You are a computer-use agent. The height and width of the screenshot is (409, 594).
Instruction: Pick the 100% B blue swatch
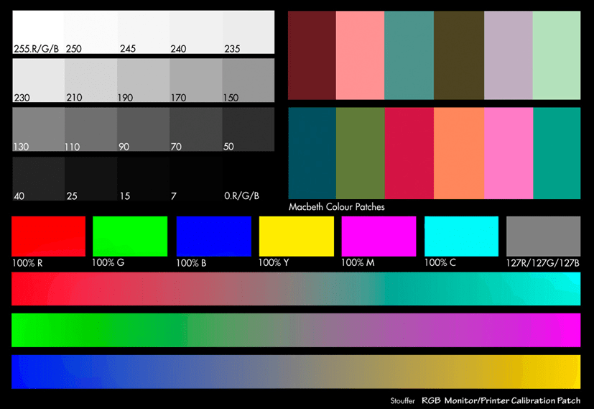pyautogui.click(x=213, y=236)
